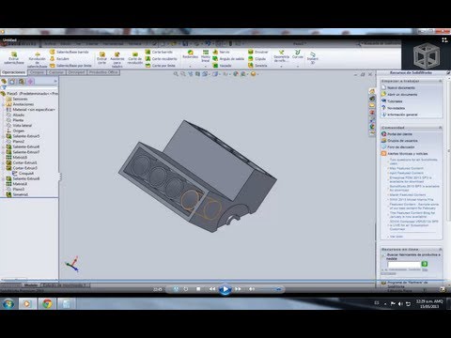Pick the Saliente/Base por límite tool
Screen dimensions: 451x338
click(70, 66)
